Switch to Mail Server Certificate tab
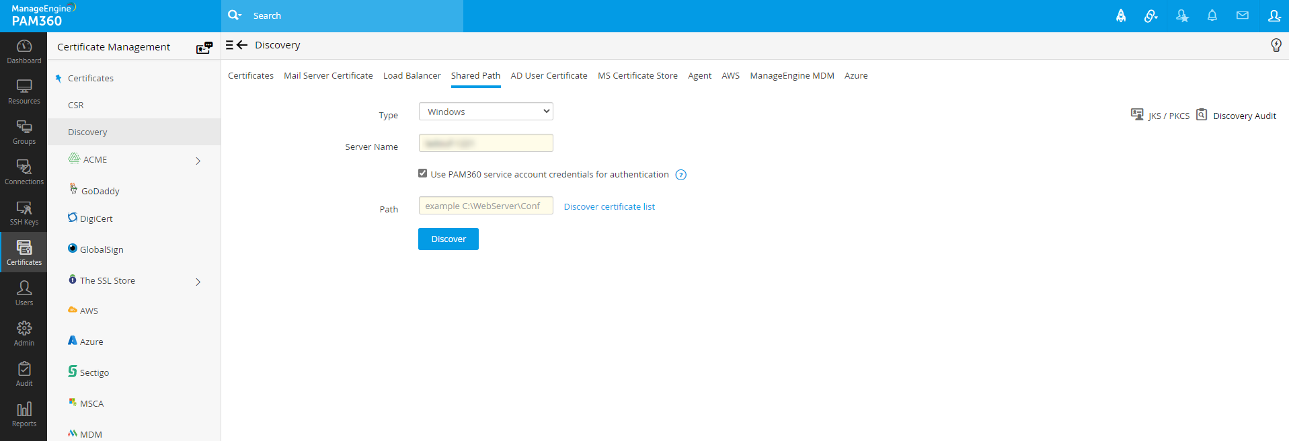1289x441 pixels. (328, 75)
